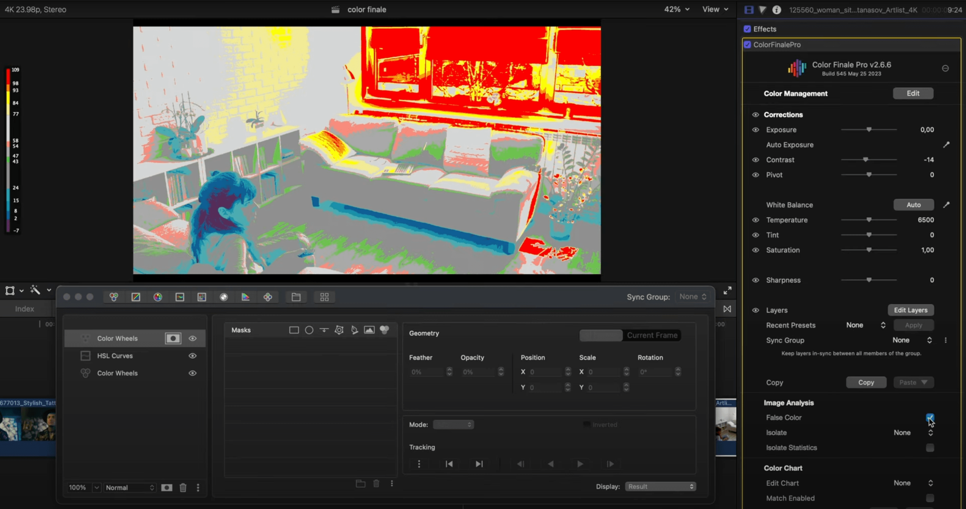This screenshot has height=509, width=966.
Task: Add an image mask
Action: (x=369, y=330)
